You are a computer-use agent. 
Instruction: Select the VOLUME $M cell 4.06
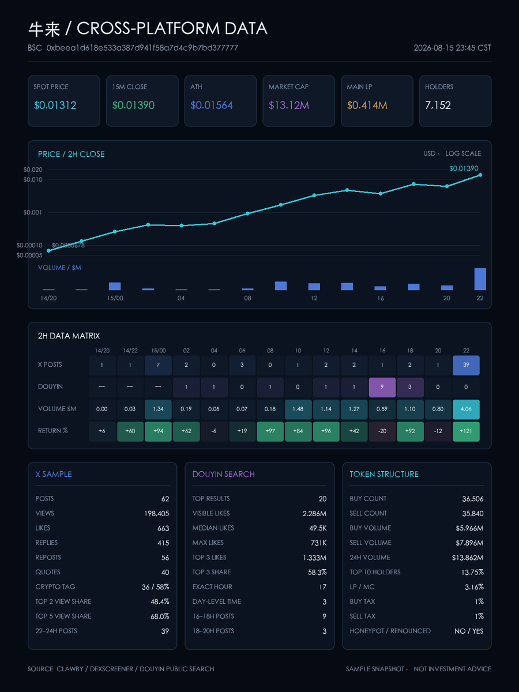point(466,409)
